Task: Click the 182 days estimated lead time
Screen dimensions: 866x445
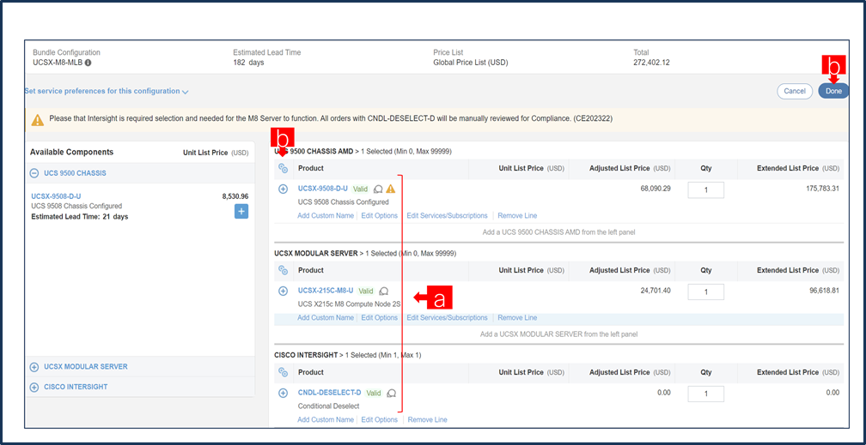Action: coord(248,63)
